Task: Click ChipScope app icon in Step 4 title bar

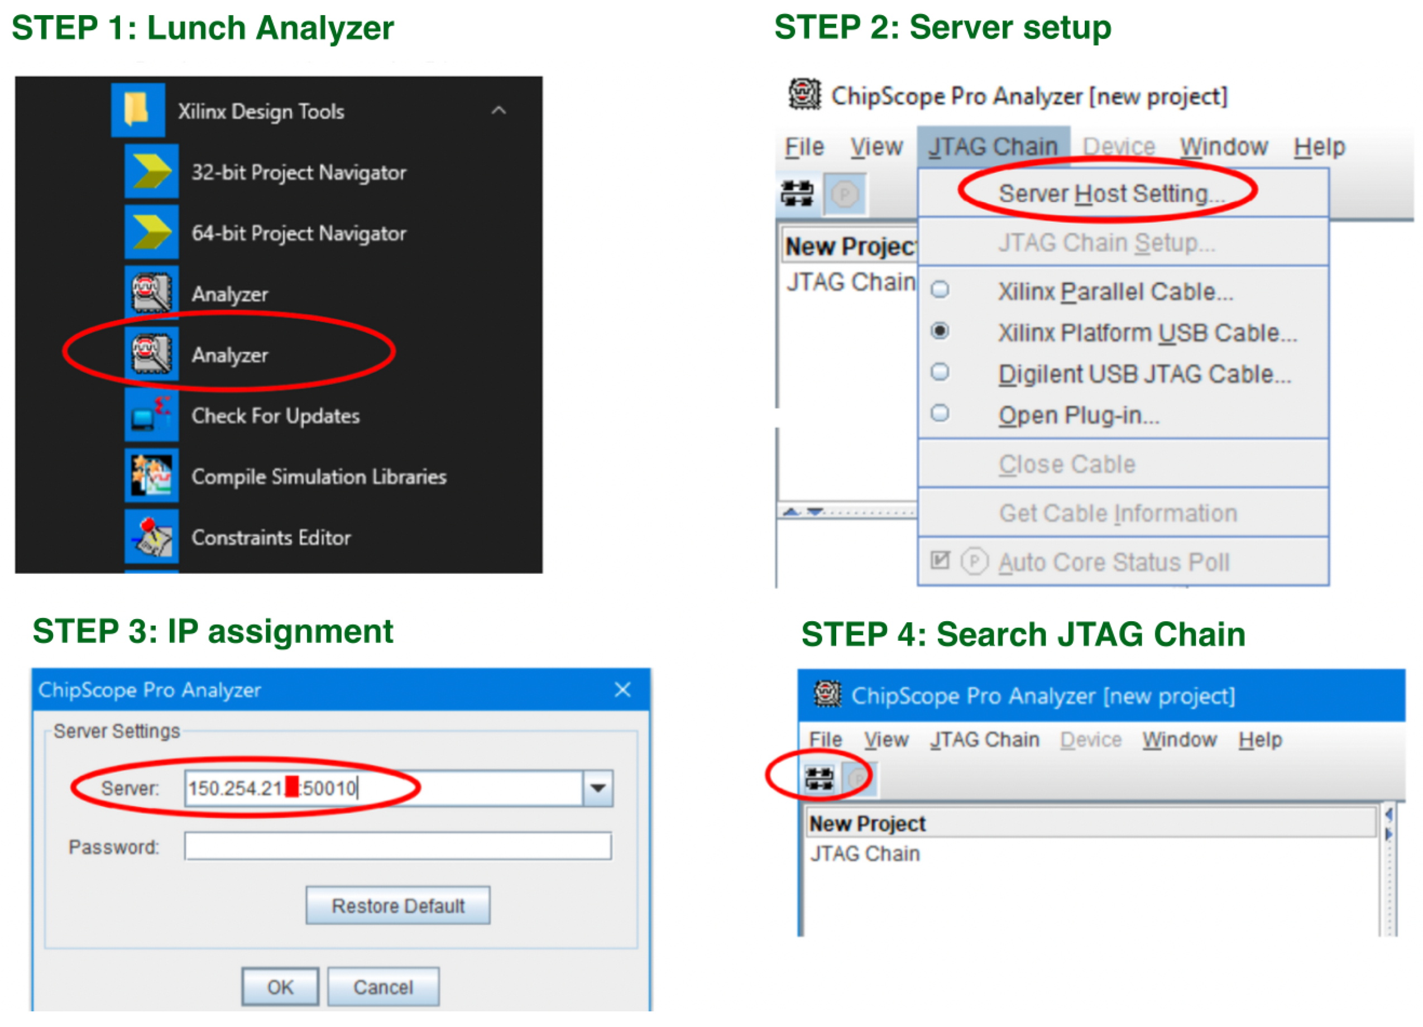Action: click(x=827, y=694)
